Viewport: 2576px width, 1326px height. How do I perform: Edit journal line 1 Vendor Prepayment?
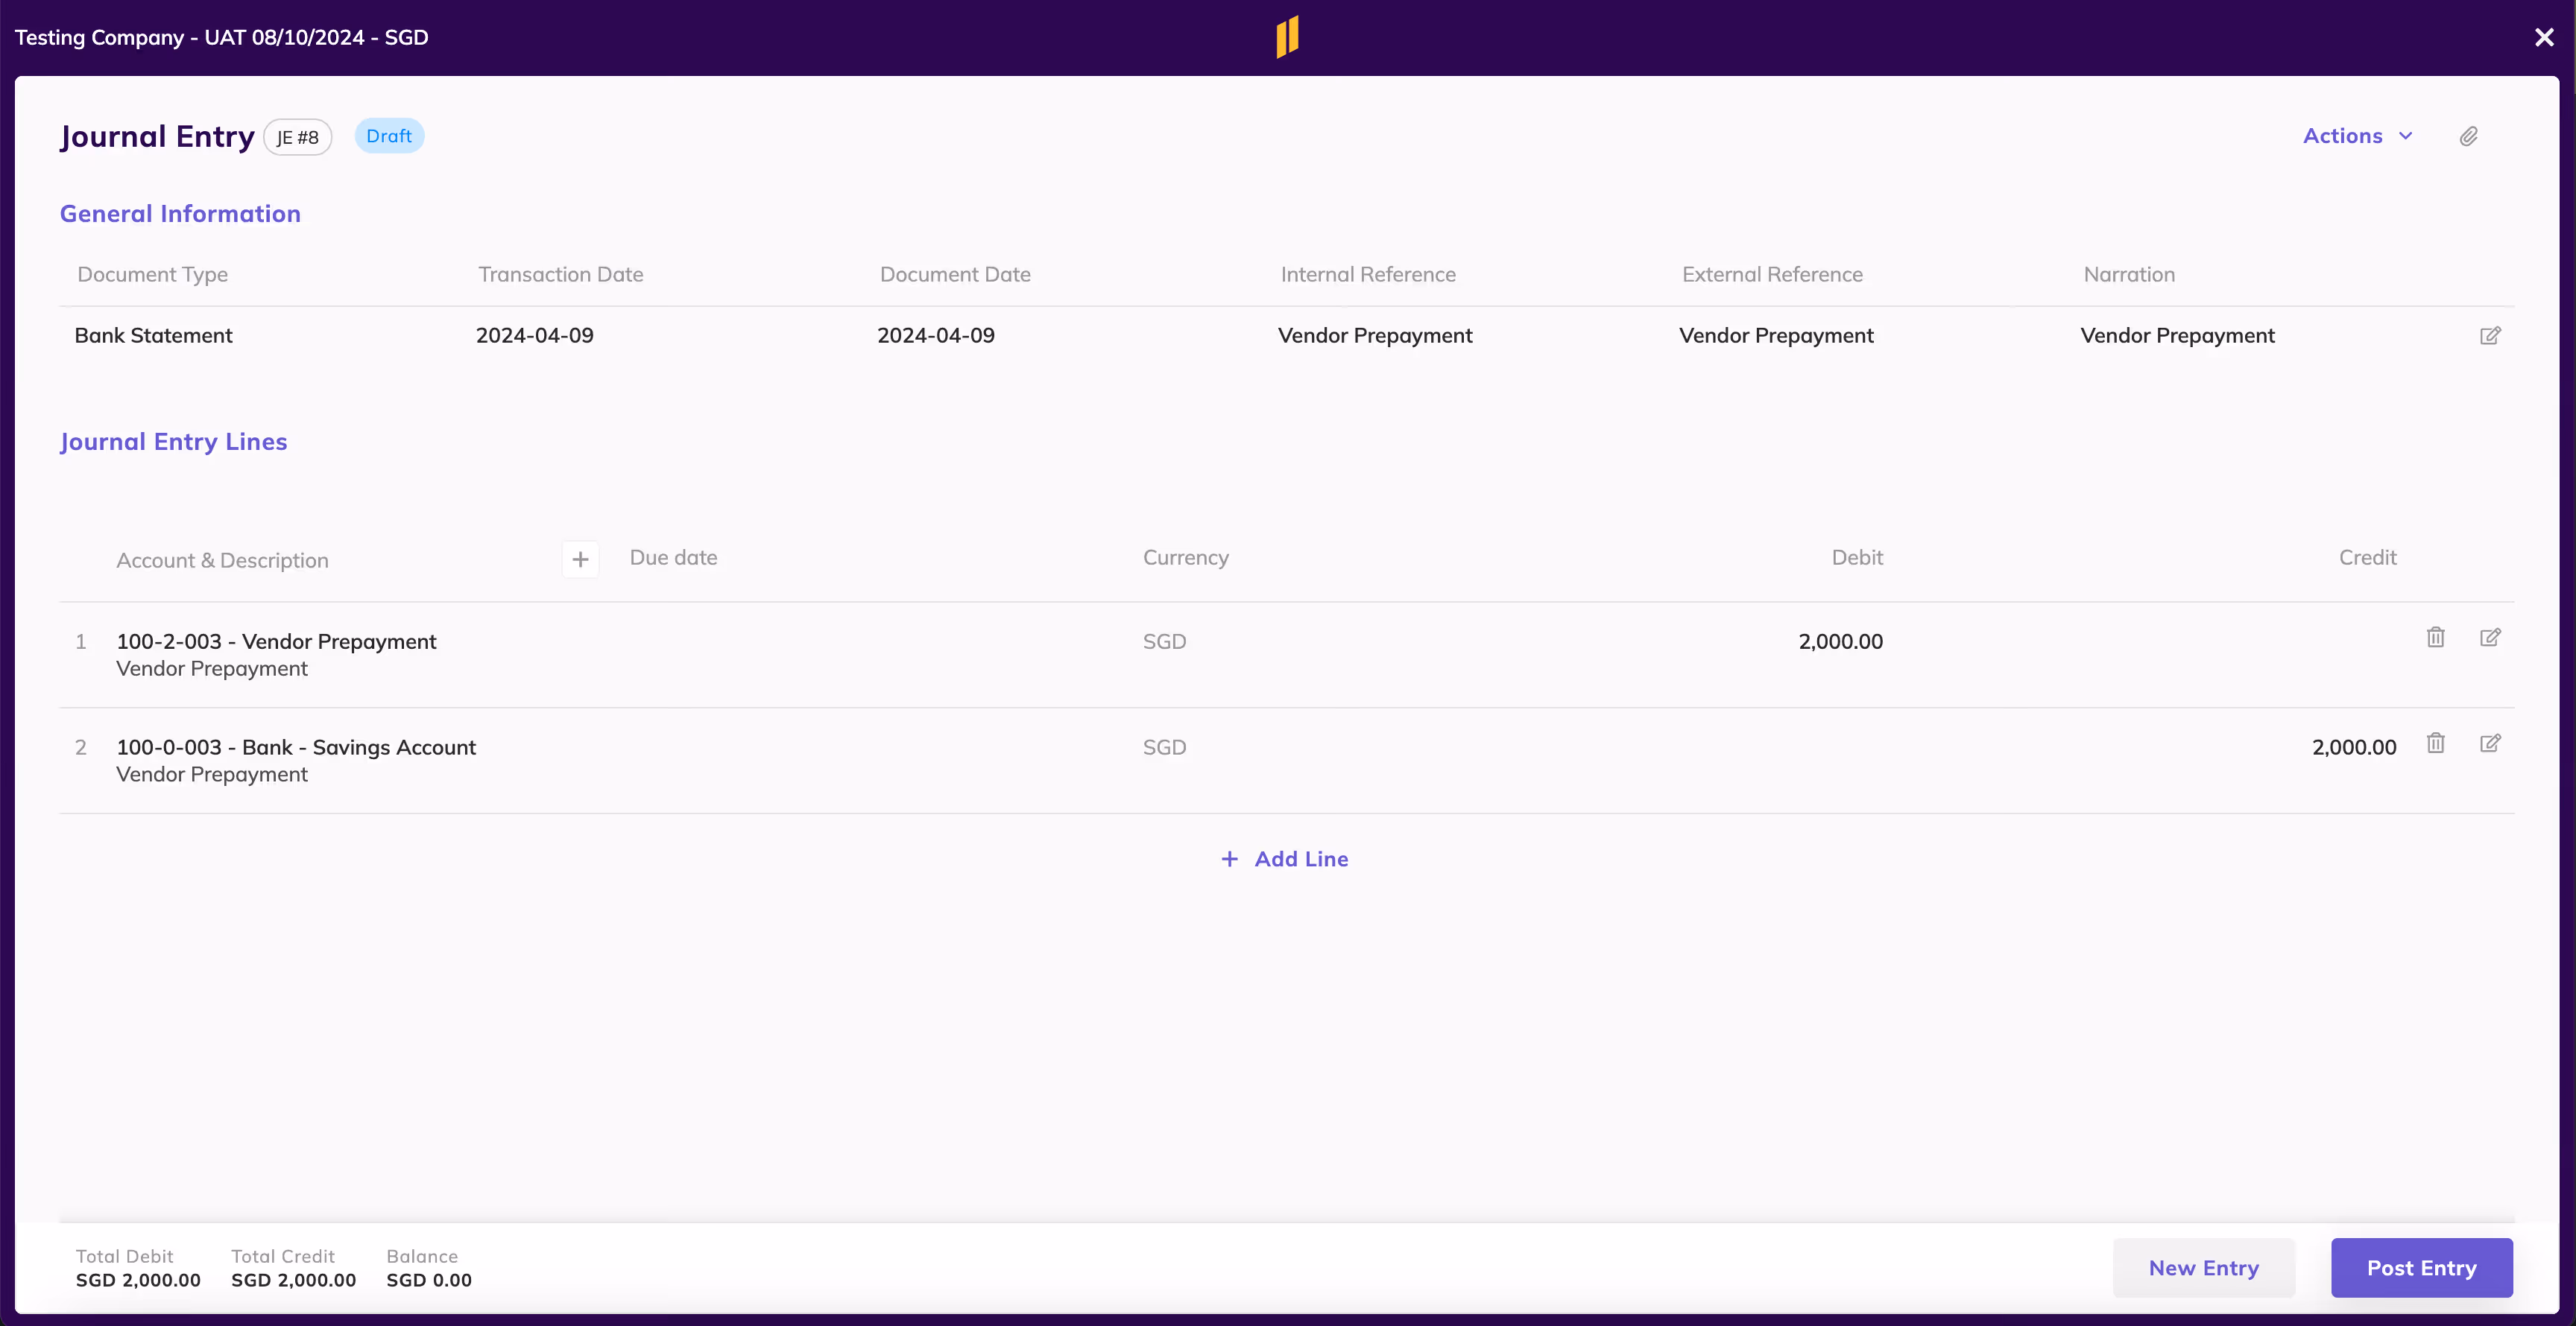(2490, 638)
